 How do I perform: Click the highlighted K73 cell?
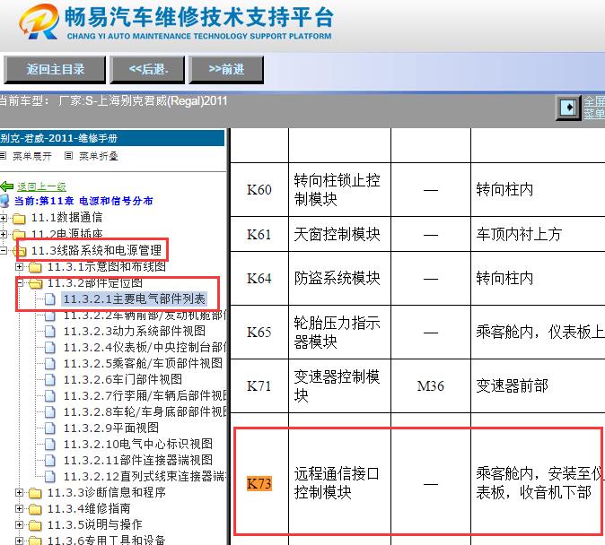(259, 483)
